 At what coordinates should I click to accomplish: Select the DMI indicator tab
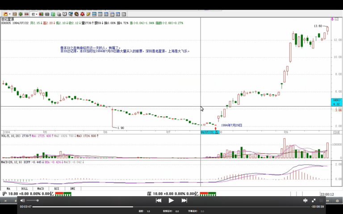point(72,189)
